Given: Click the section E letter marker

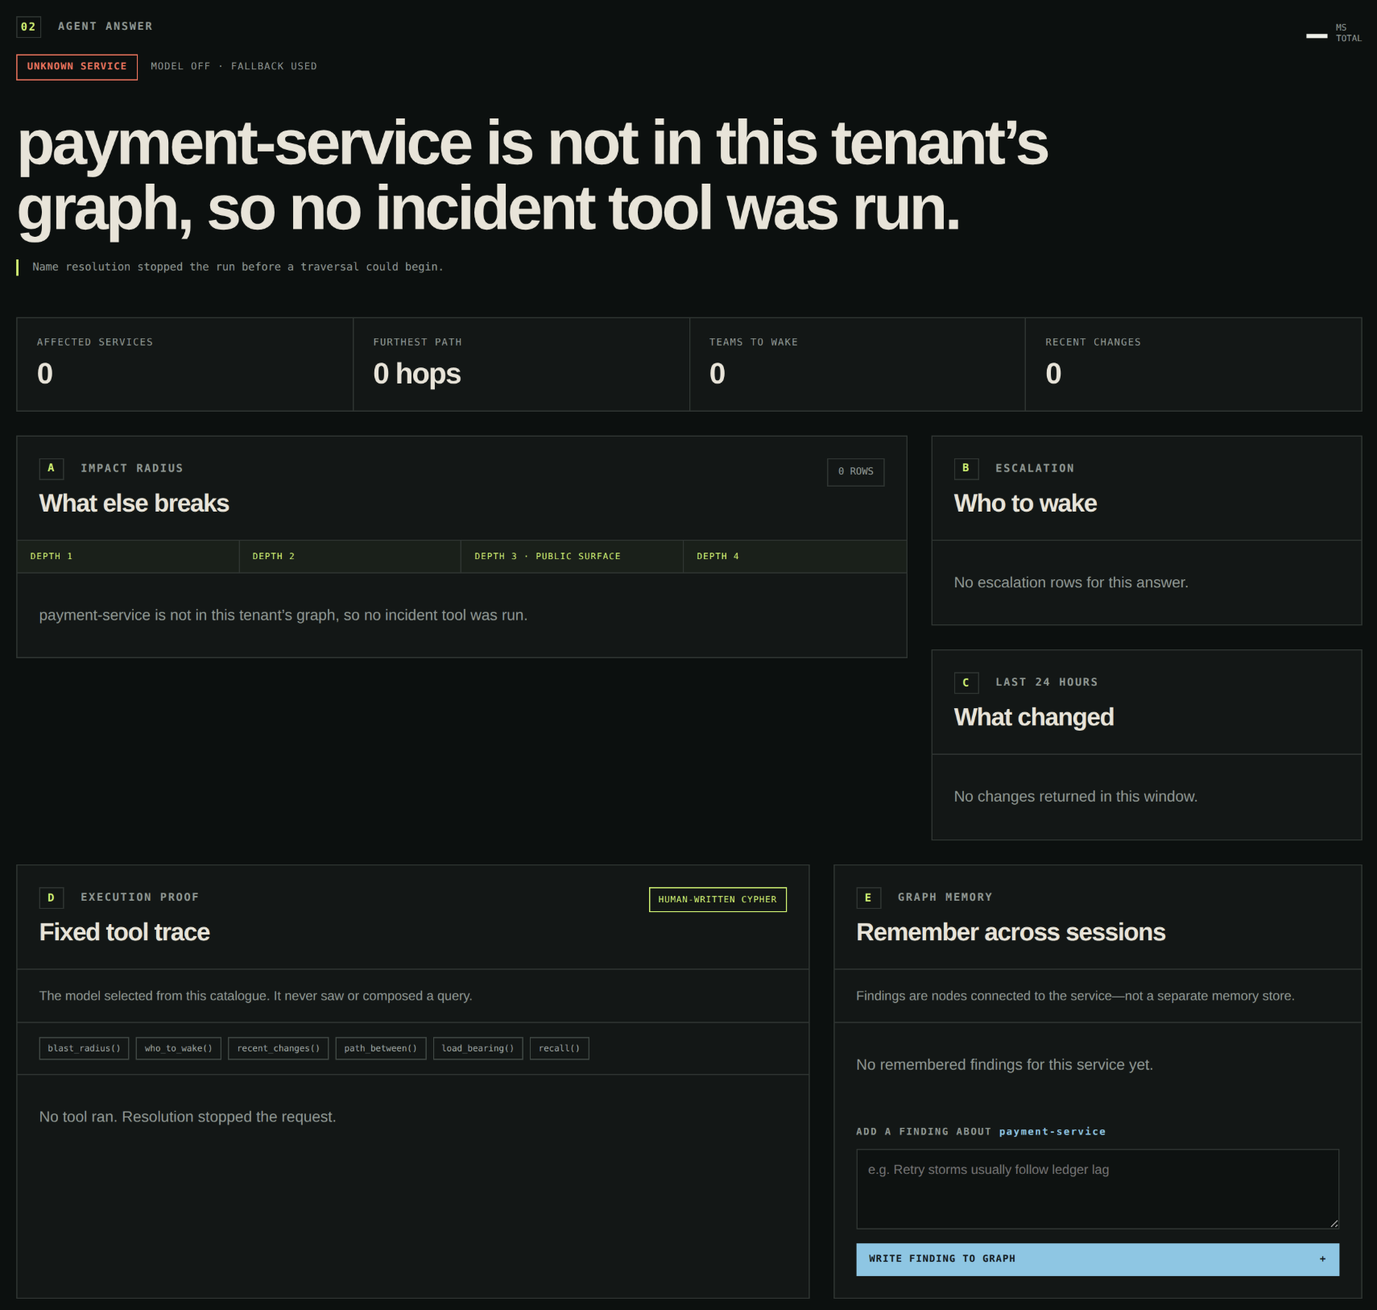Looking at the screenshot, I should point(867,898).
